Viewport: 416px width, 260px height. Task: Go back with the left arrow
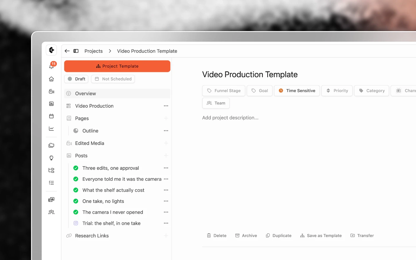[67, 51]
